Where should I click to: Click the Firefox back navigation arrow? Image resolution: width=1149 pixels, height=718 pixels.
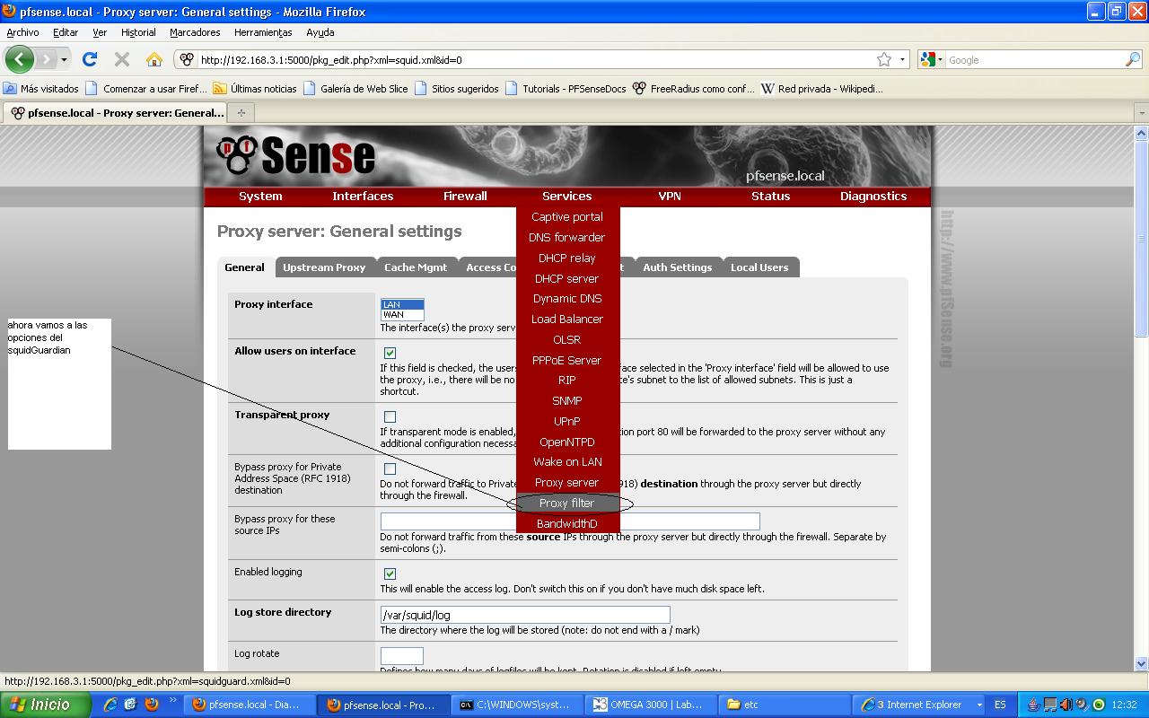[19, 60]
